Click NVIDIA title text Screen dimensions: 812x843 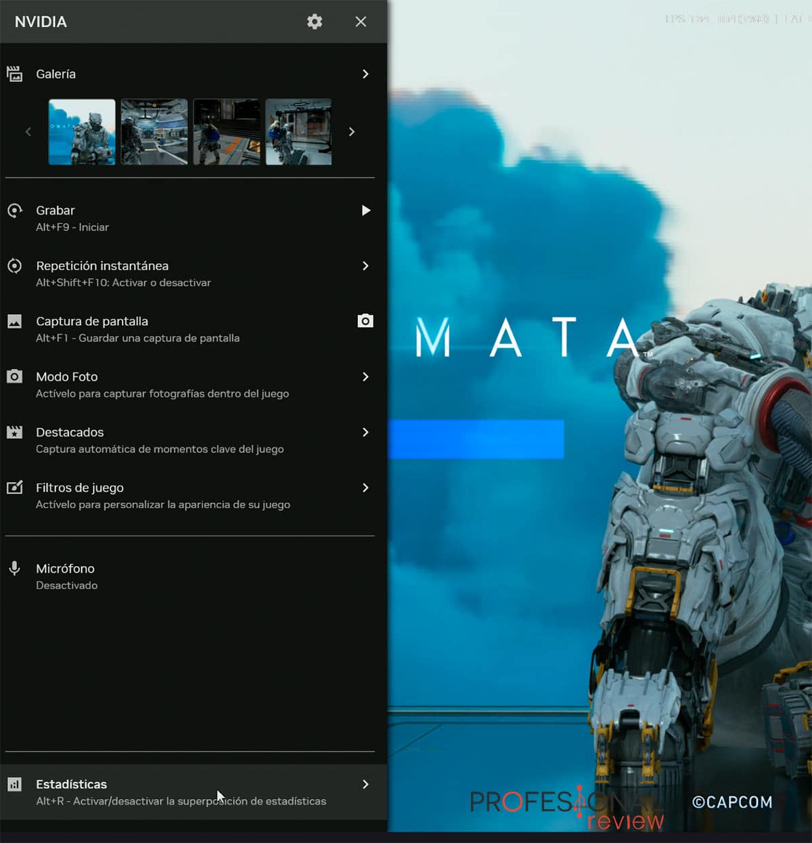coord(41,22)
